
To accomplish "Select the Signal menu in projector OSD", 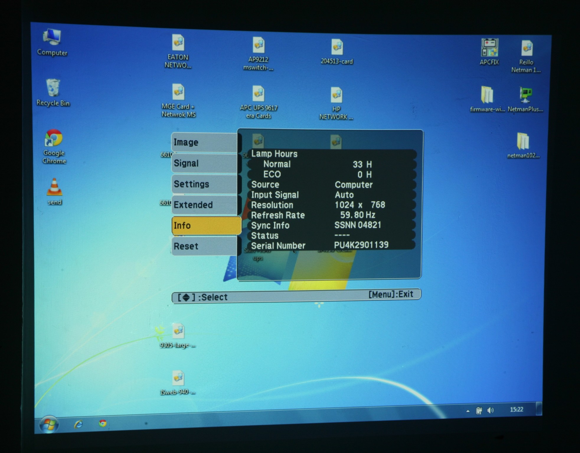I will [x=204, y=163].
